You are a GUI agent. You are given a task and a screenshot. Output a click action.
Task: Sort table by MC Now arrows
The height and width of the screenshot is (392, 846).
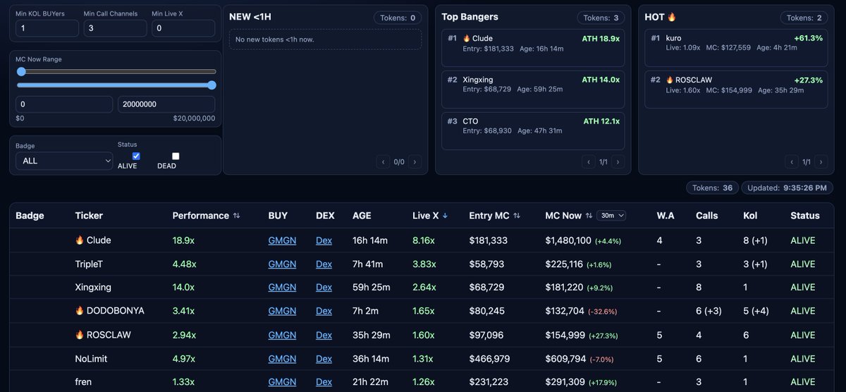[x=589, y=216]
